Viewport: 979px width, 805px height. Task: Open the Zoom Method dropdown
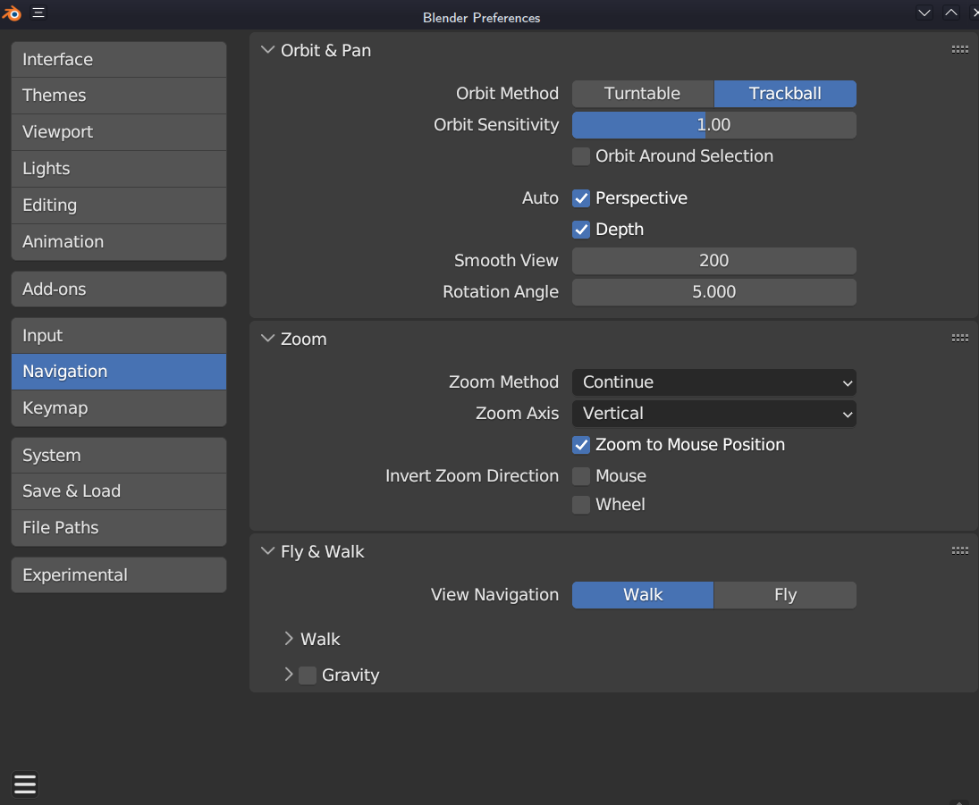(x=713, y=382)
